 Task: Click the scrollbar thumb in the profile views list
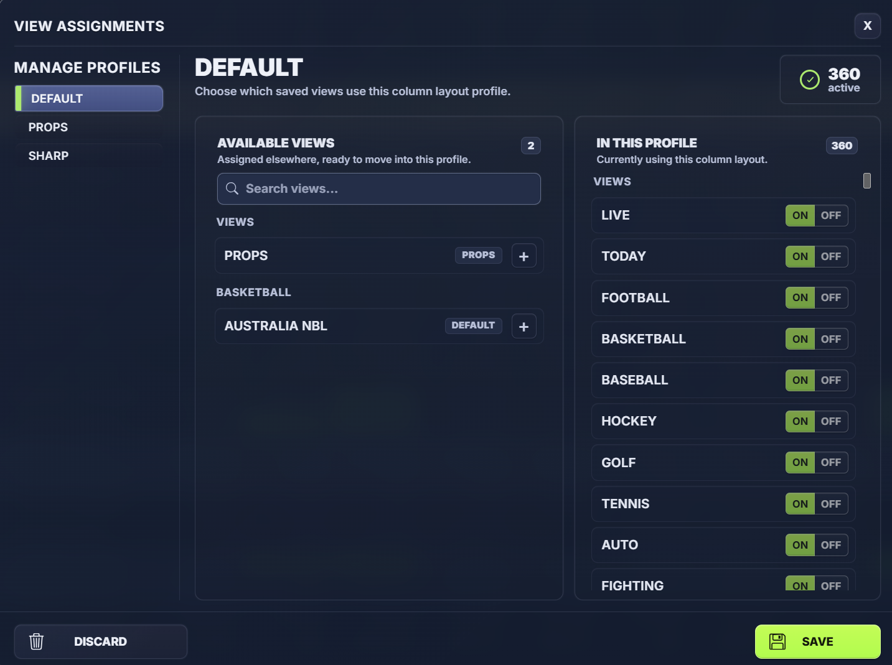click(867, 180)
